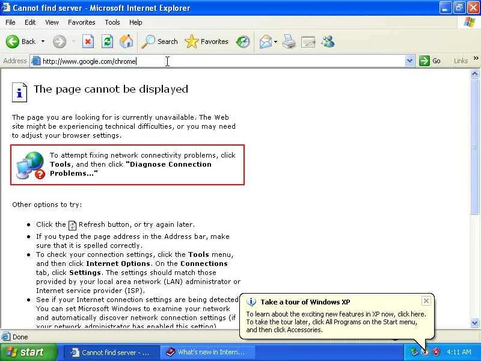
Task: Open the Back history dropdown arrow
Action: coord(43,42)
